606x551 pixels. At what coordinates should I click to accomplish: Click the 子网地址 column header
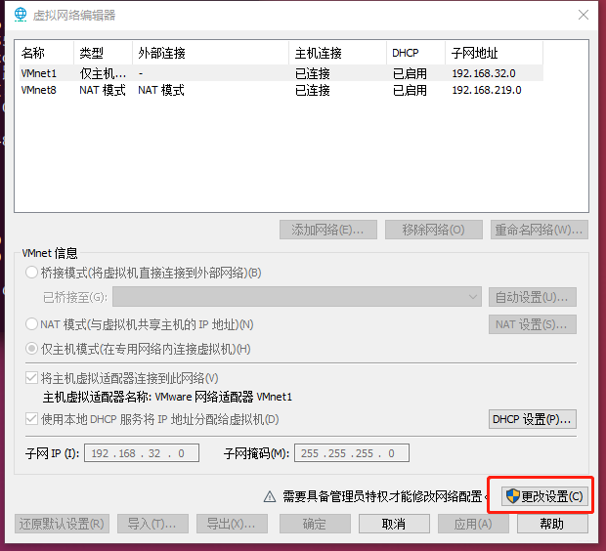(494, 53)
